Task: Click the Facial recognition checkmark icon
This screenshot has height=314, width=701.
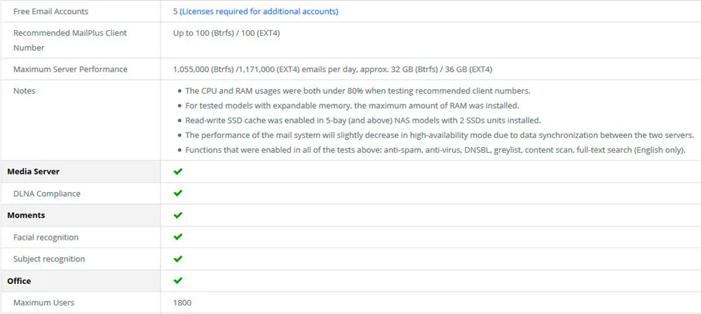Action: (x=178, y=237)
